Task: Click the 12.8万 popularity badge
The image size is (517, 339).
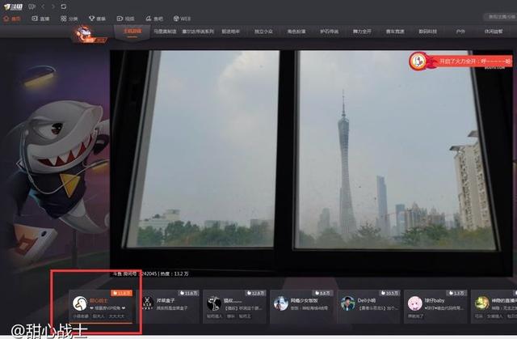Action: (x=255, y=293)
